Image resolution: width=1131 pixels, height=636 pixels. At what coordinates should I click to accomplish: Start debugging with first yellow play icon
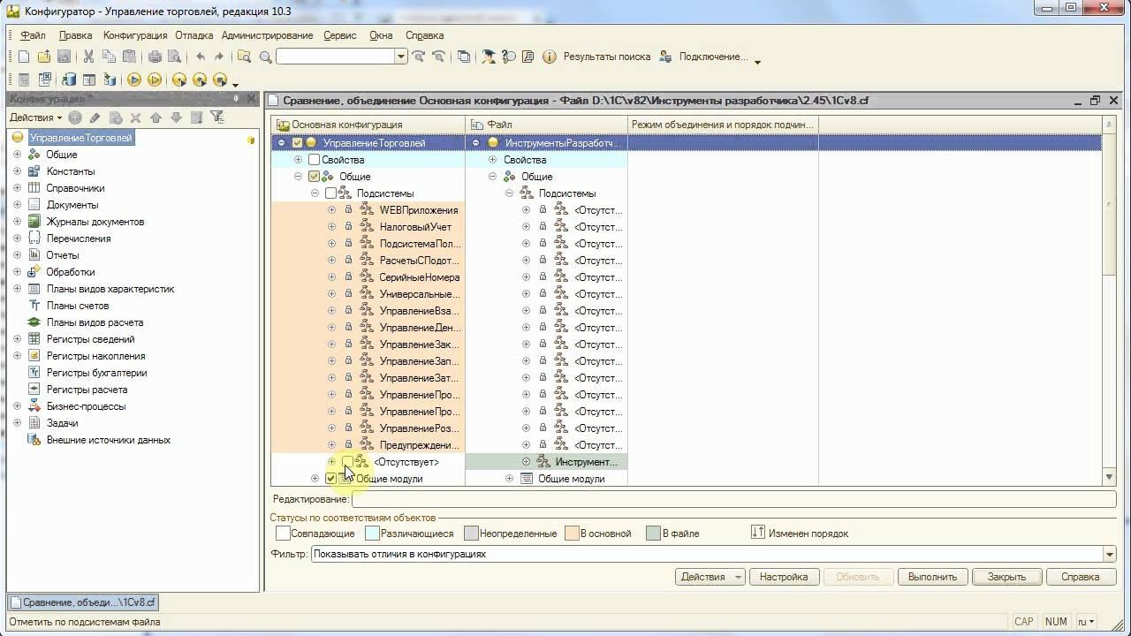(134, 79)
